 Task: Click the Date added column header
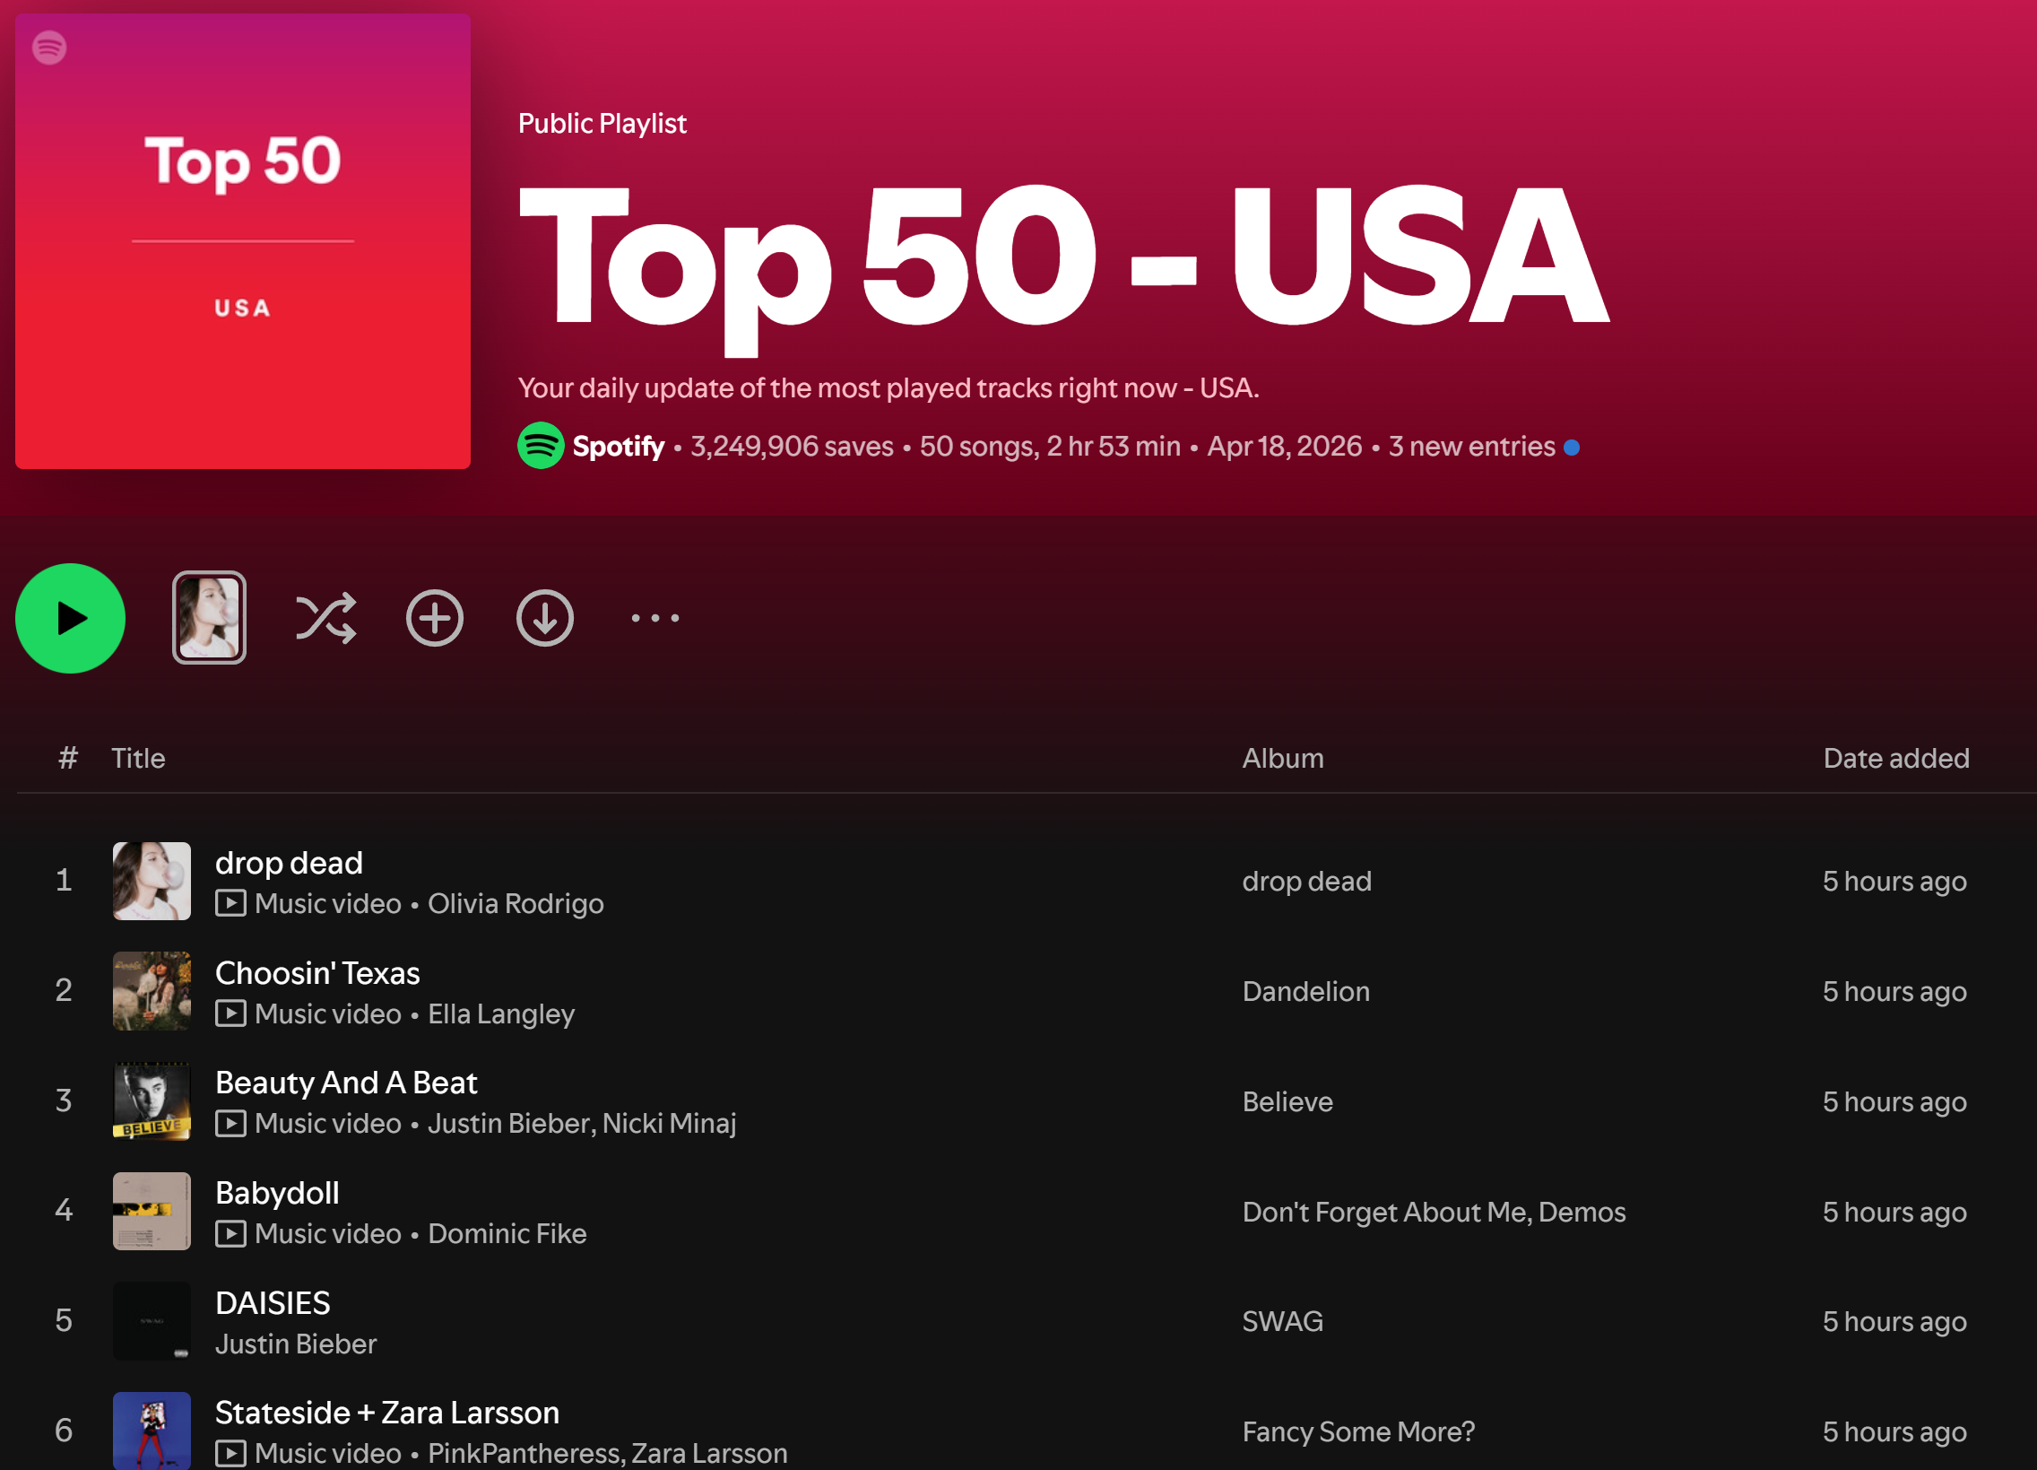1897,759
